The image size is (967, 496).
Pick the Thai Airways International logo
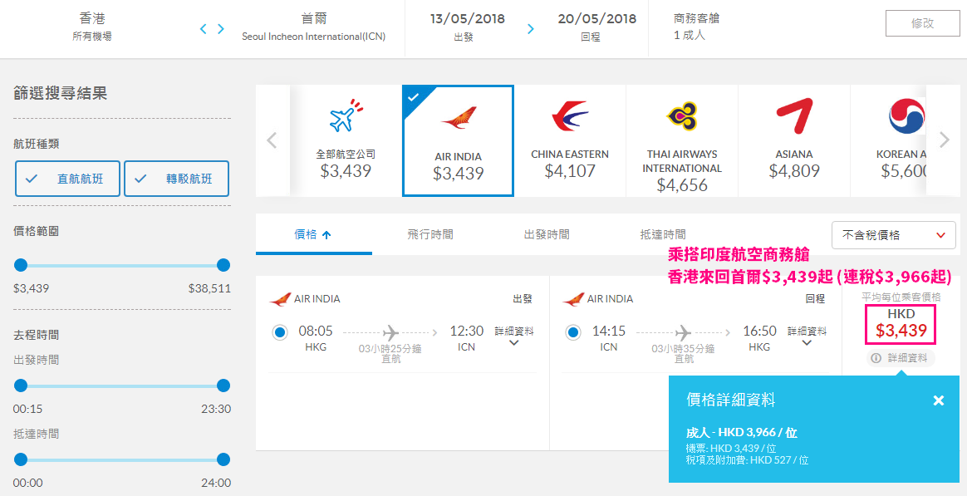(681, 116)
